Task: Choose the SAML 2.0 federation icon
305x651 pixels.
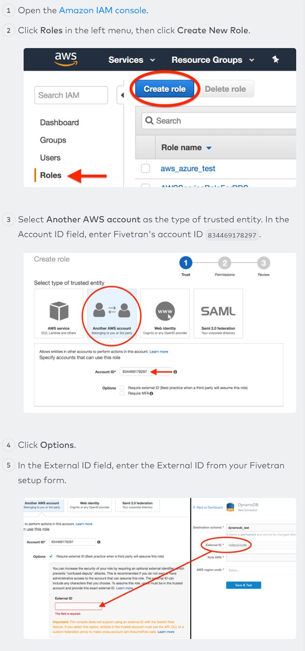Action: tap(218, 311)
